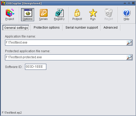Select the Options toolbar icon
This screenshot has height=116, width=136.
click(28, 13)
